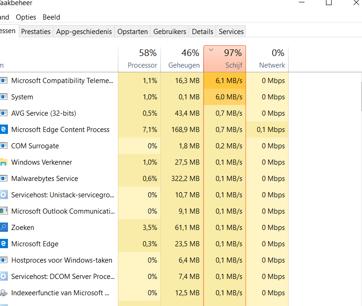Click the 6,1 MB/s disk value

[229, 81]
